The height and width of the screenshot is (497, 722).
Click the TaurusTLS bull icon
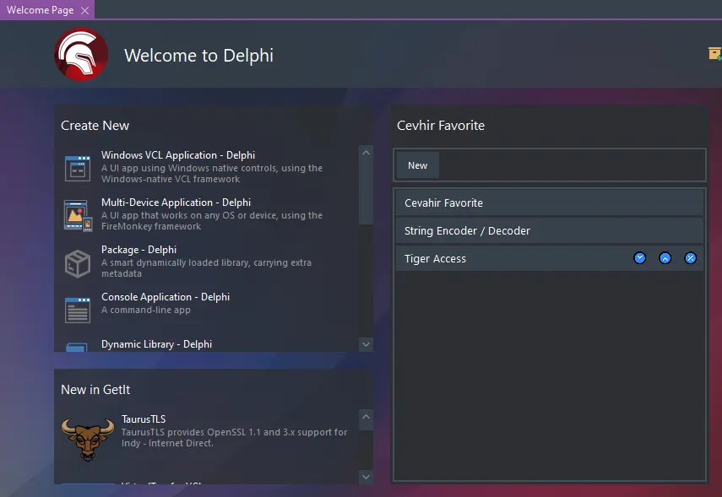(x=88, y=439)
